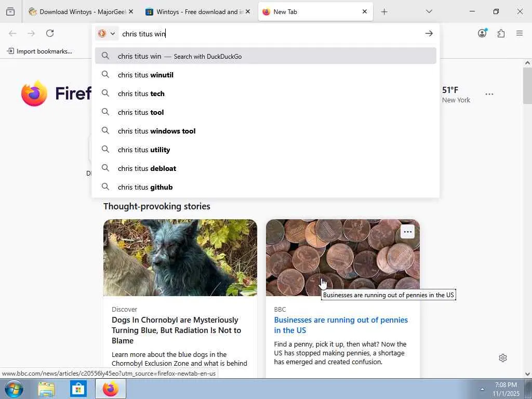Viewport: 532px width, 399px height.
Task: Show hidden system tray icons
Action: [x=482, y=389]
